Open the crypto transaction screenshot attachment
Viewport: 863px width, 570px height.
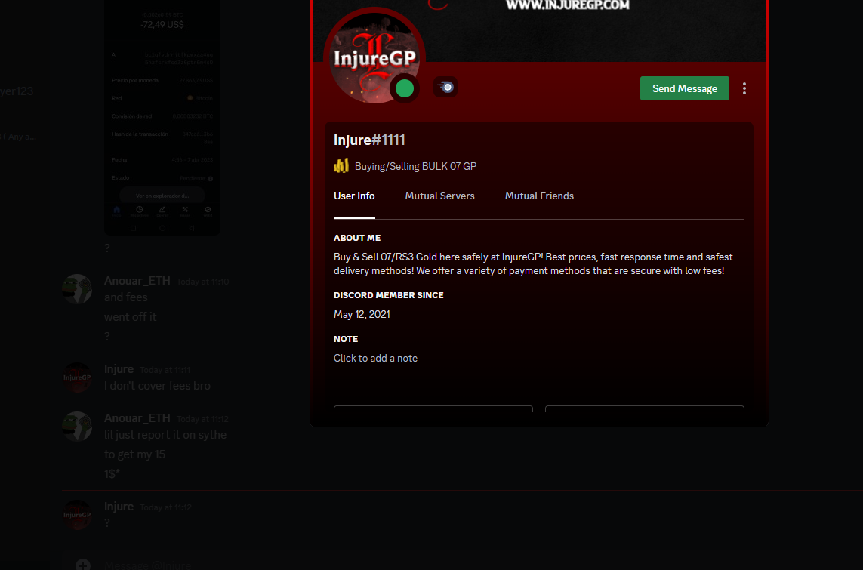point(162,117)
